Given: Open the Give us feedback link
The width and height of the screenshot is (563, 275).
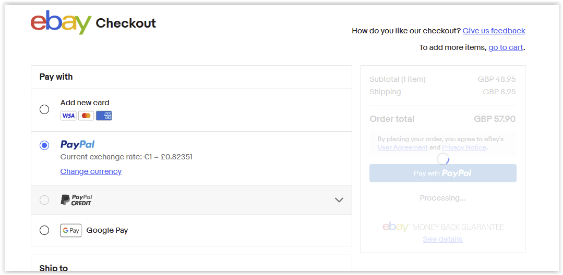Looking at the screenshot, I should [x=494, y=31].
